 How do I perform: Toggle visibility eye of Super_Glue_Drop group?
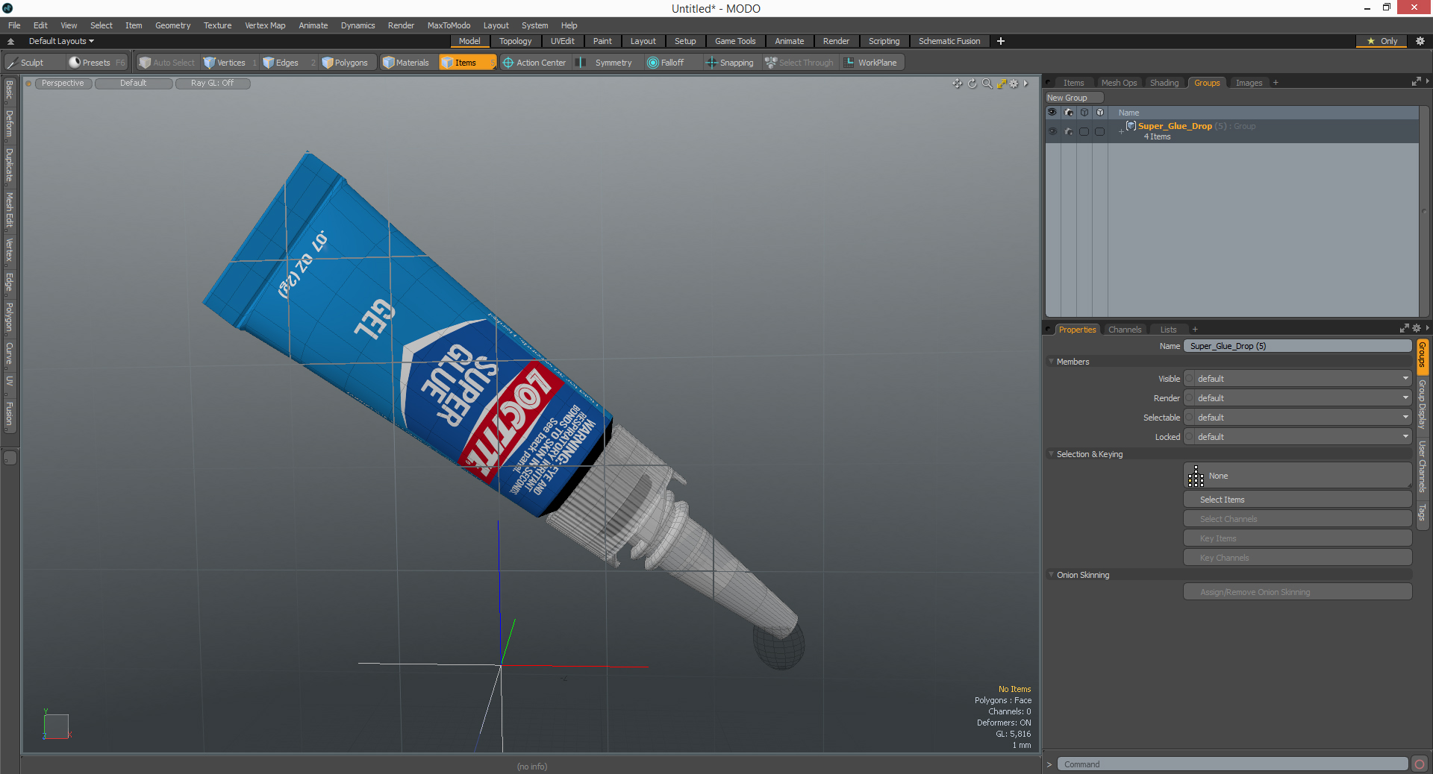click(x=1052, y=131)
